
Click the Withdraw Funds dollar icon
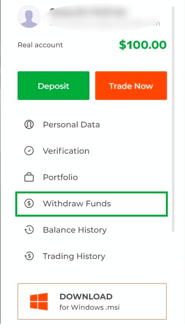tap(29, 204)
